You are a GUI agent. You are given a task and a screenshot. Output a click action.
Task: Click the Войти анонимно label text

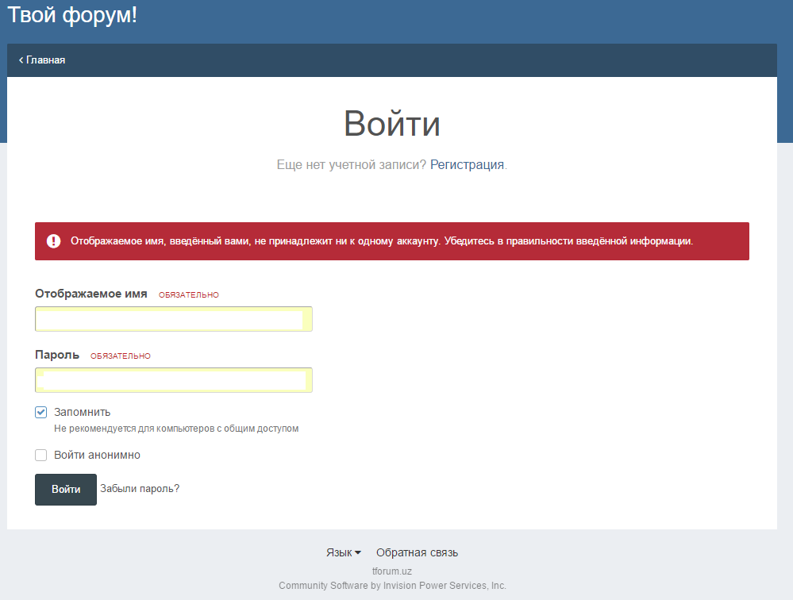coord(97,456)
